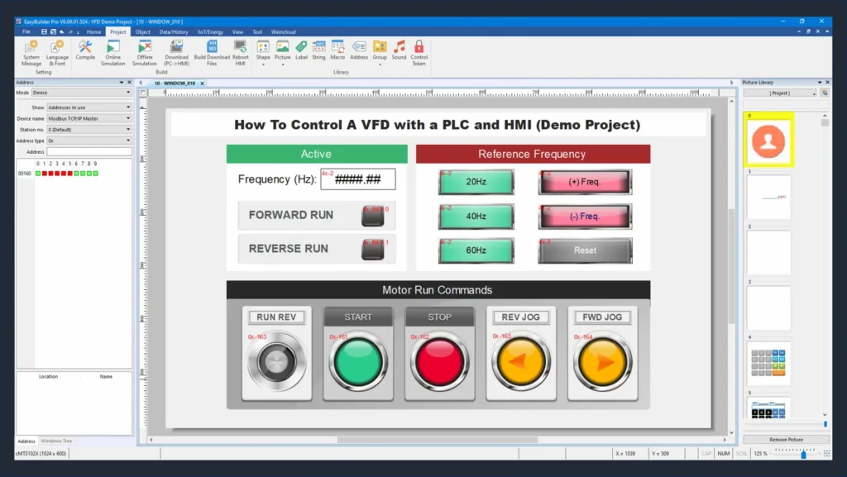Click the Remove Picture button
847x477 pixels.
click(x=787, y=439)
